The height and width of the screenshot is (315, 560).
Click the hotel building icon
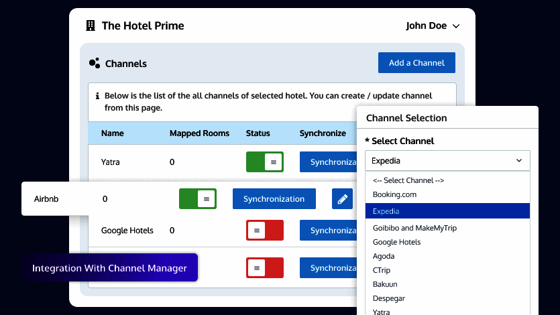(x=91, y=26)
